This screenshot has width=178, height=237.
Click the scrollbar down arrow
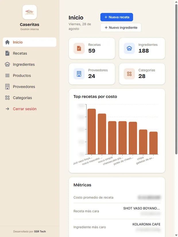(x=176, y=235)
